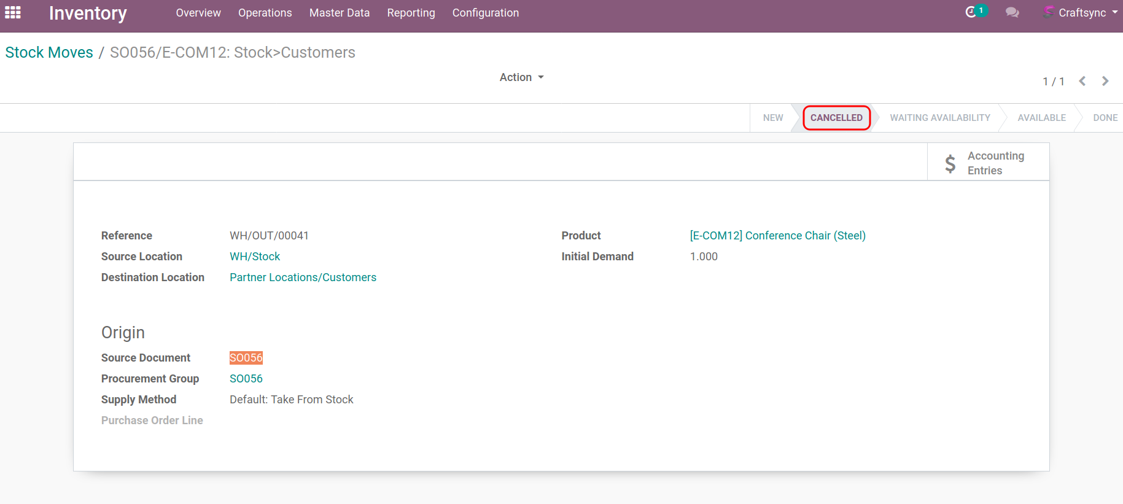Open Partner Locations/Customers destination link
Viewport: 1123px width, 504px height.
pos(303,277)
